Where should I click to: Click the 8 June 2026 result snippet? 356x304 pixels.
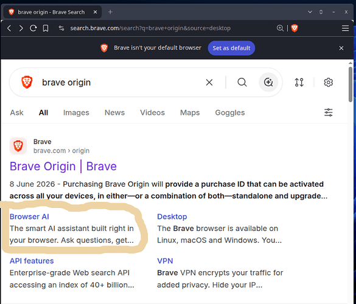click(169, 190)
